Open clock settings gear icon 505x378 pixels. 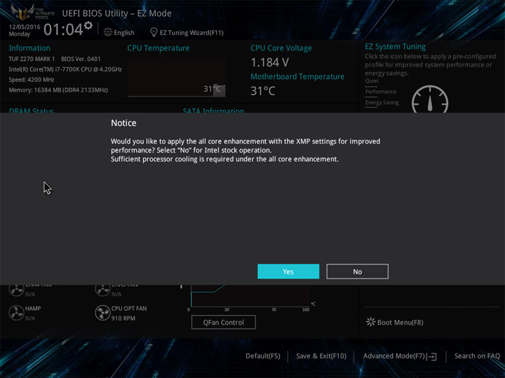pos(88,25)
